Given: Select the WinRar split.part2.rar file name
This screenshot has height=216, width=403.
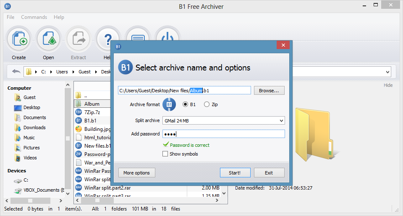Looking at the screenshot, I should tap(107, 188).
